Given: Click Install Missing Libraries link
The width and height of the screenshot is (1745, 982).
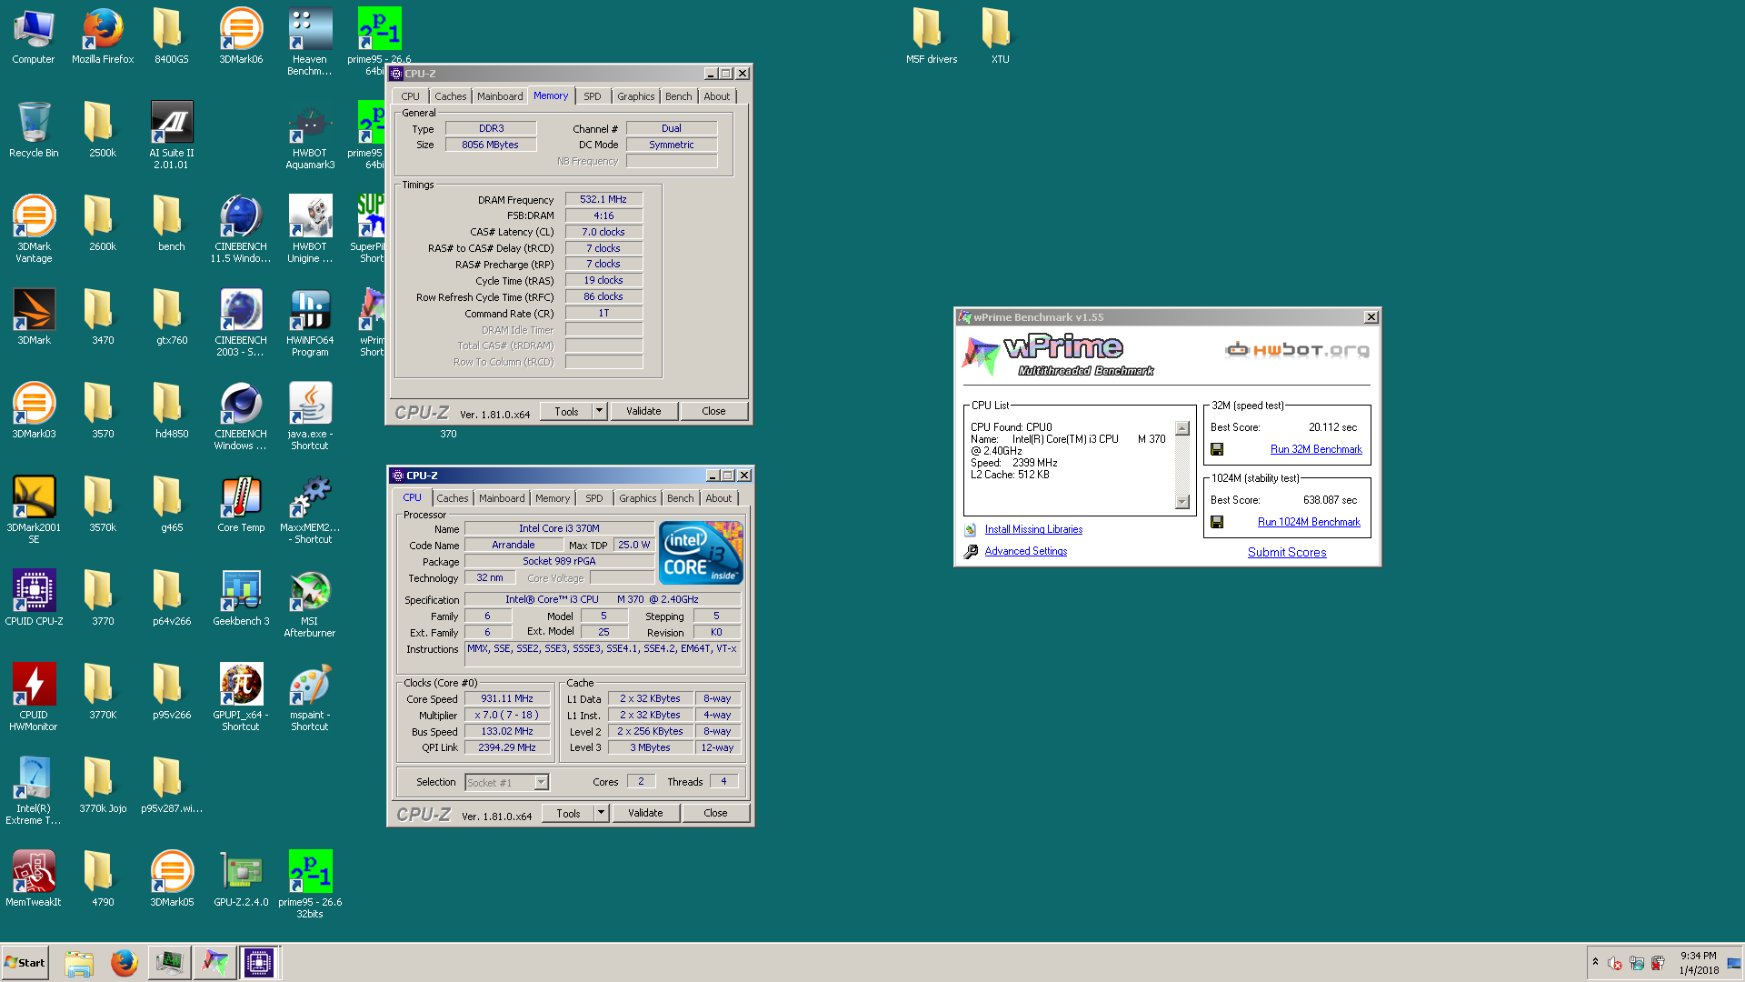Looking at the screenshot, I should [x=1033, y=529].
